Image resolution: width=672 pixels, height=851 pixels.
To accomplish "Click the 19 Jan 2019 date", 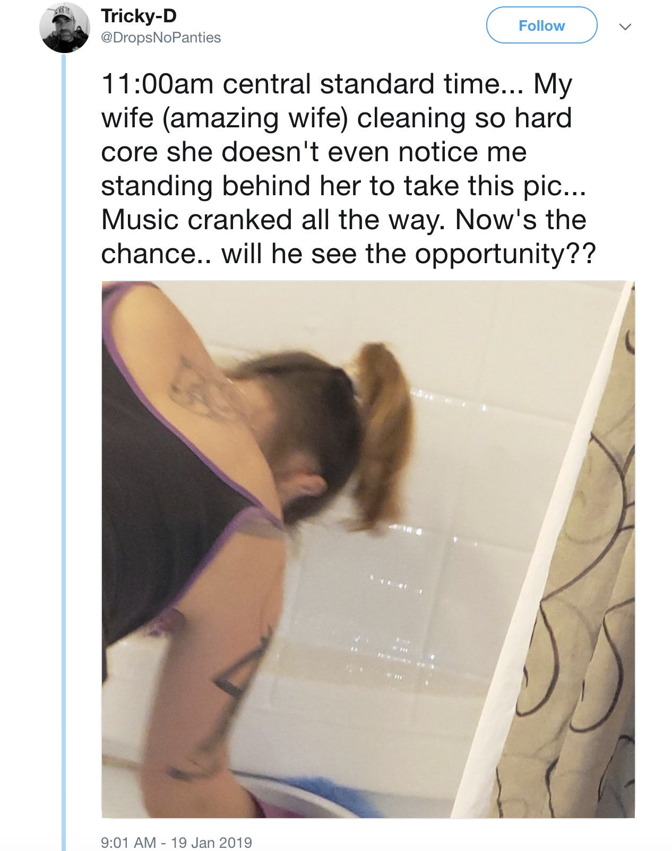I will pyautogui.click(x=212, y=842).
